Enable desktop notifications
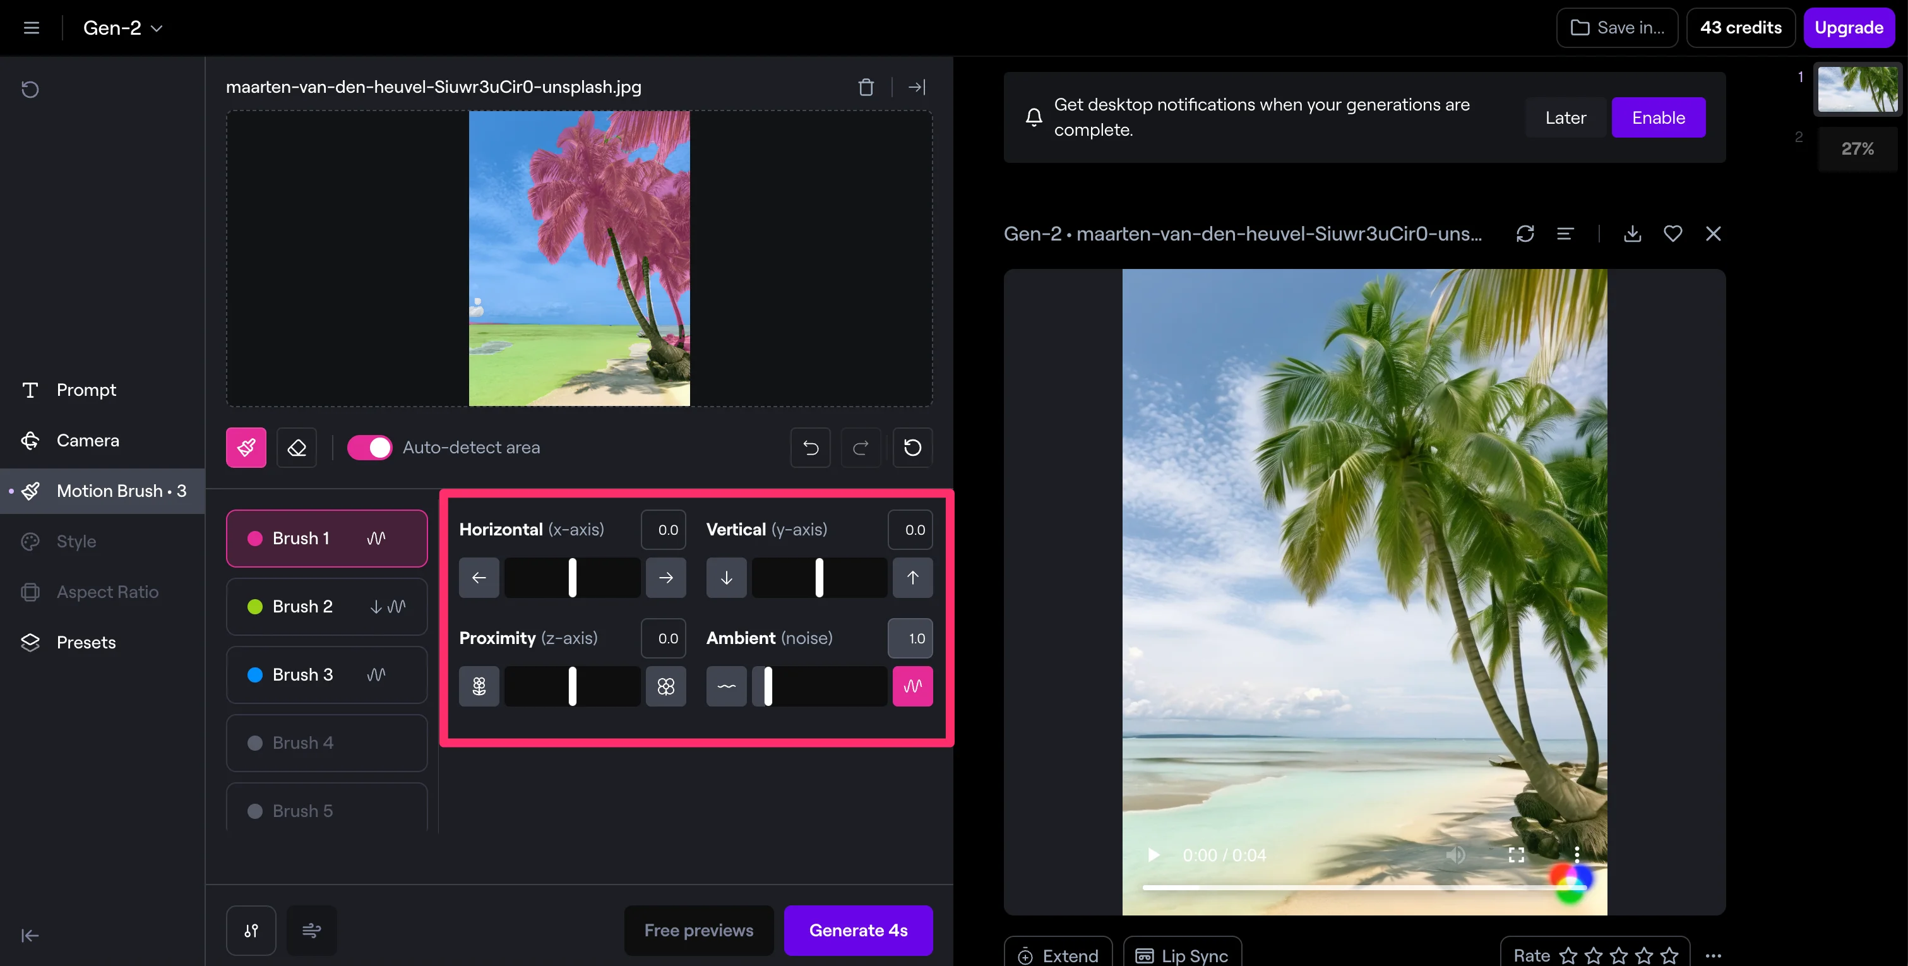1908x966 pixels. coord(1657,118)
